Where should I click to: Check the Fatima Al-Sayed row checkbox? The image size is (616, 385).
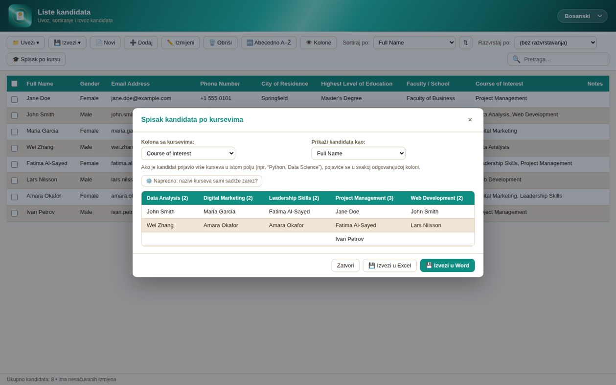[x=14, y=164]
